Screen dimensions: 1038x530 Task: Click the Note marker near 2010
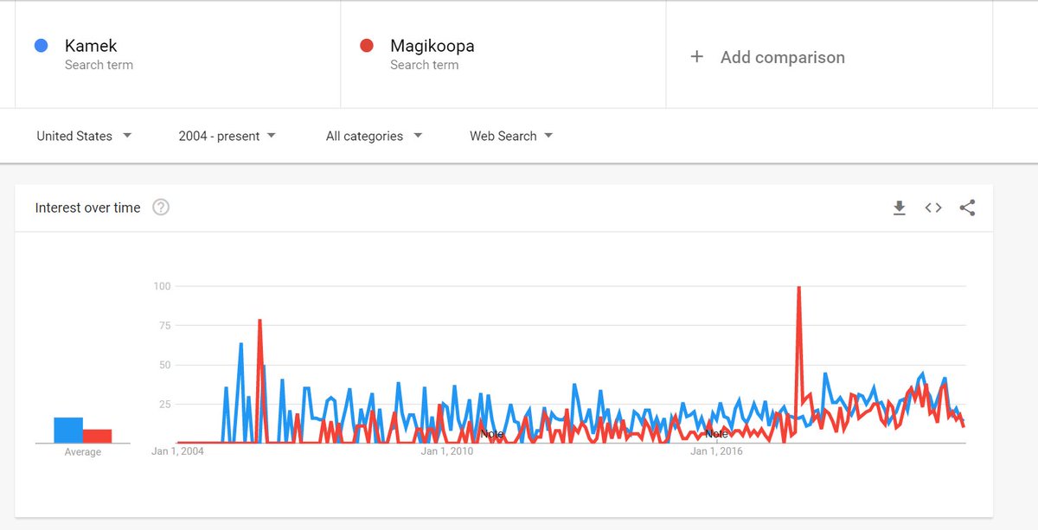pos(491,434)
